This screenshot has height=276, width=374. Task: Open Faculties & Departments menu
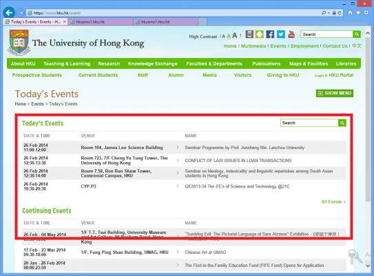tap(214, 63)
